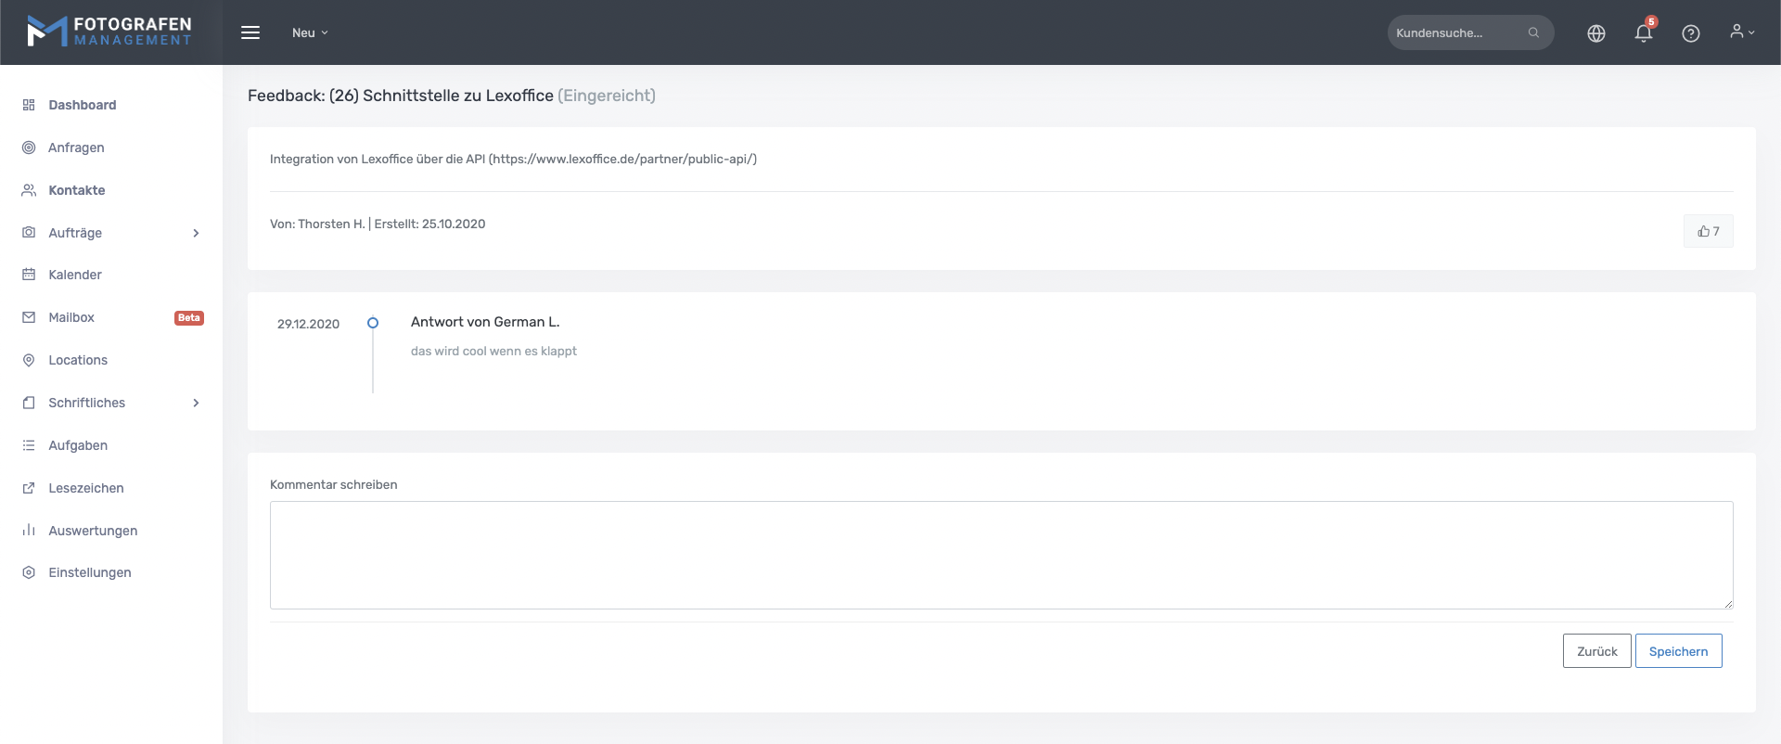Click the Fotografen Management logo

coord(110,32)
